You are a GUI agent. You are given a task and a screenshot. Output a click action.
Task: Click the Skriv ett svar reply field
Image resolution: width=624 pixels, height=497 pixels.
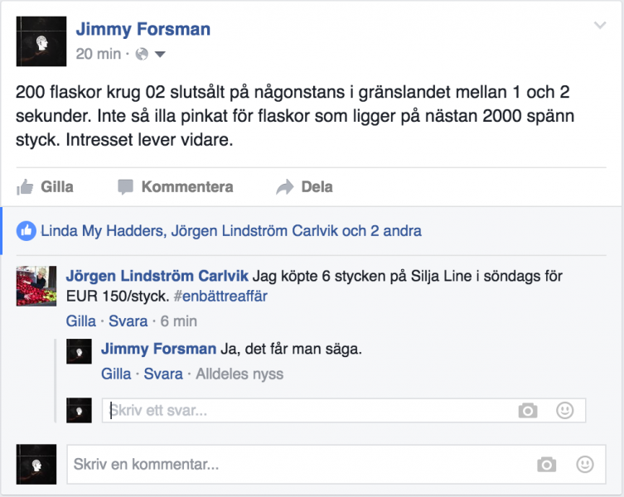pos(307,410)
